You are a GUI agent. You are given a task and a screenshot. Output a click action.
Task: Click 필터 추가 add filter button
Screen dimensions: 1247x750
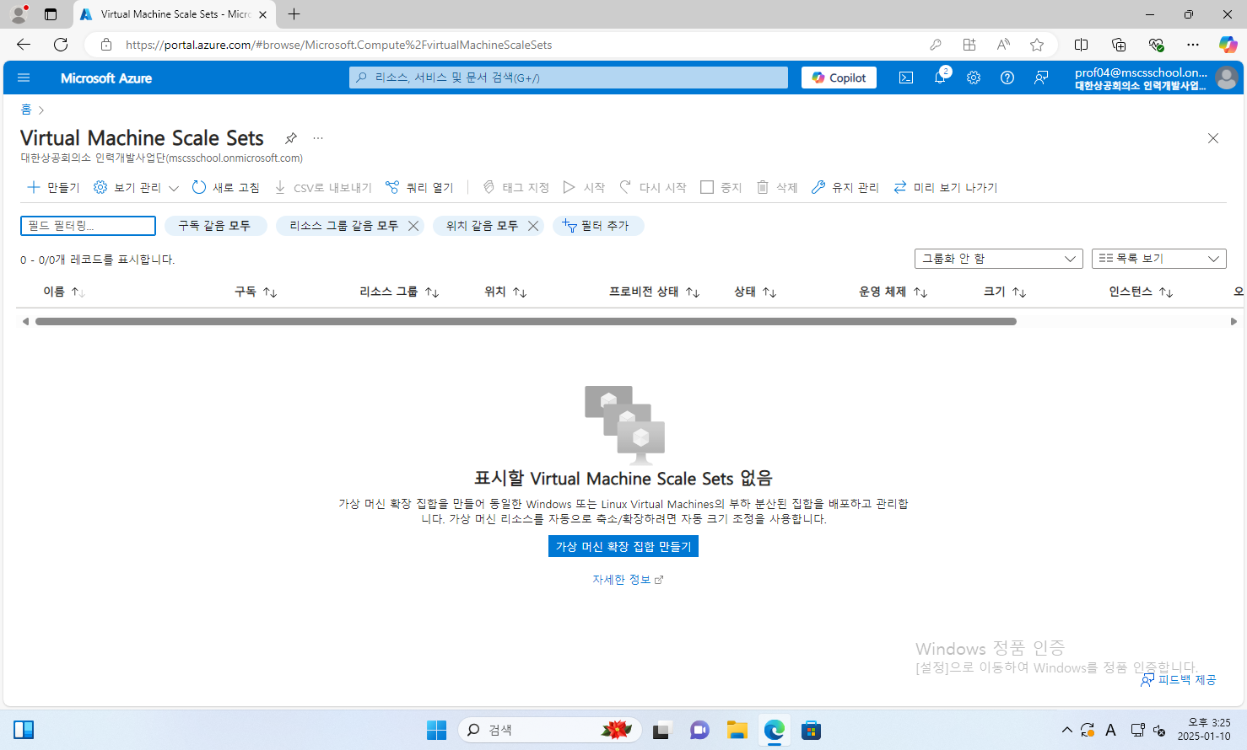point(597,226)
